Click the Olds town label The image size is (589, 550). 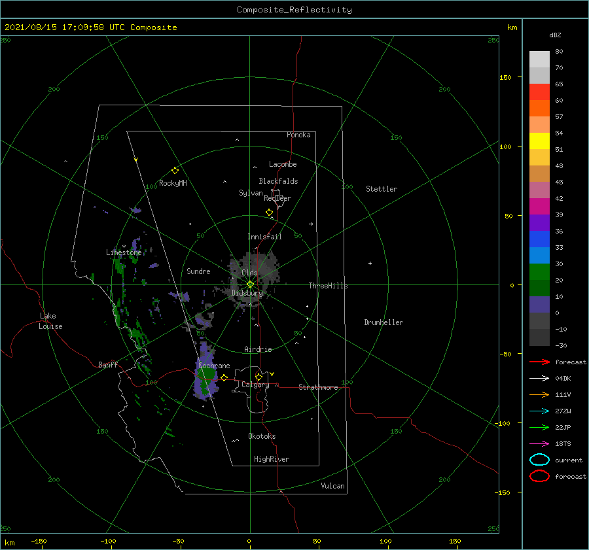tap(249, 273)
